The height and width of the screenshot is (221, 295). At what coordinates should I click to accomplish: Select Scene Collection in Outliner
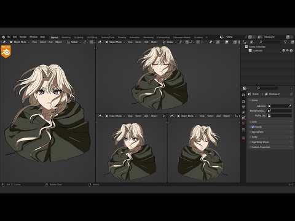(257, 47)
